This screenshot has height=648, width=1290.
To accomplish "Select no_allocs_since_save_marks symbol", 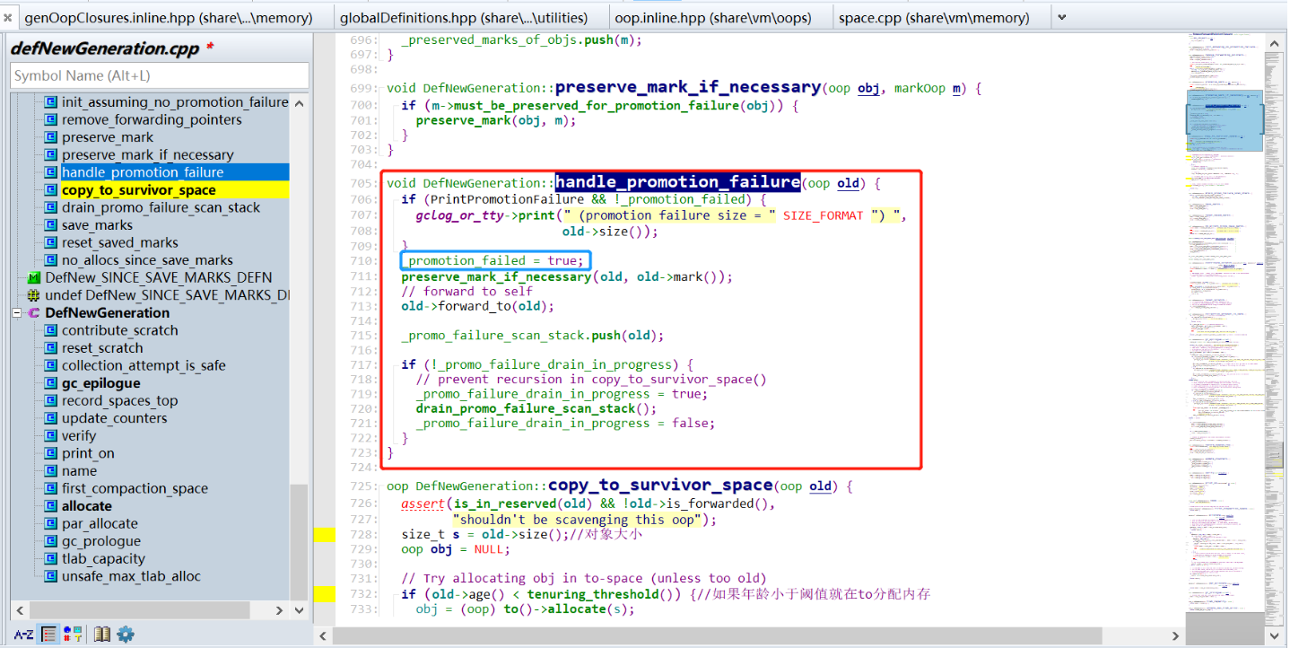I will [x=147, y=260].
